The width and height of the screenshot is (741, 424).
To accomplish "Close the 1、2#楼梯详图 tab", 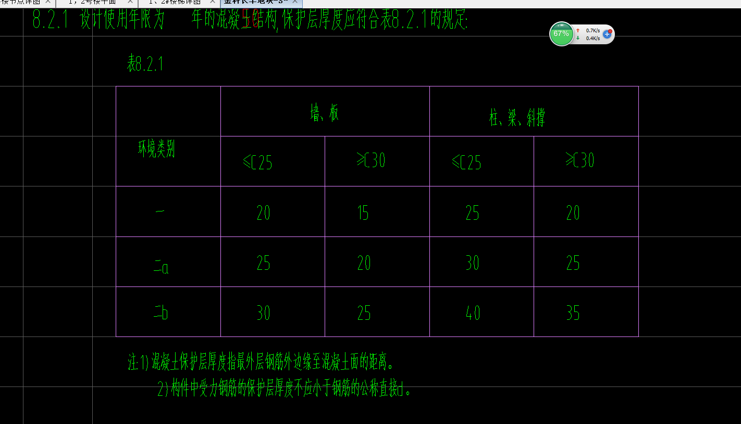I will click(x=212, y=2).
